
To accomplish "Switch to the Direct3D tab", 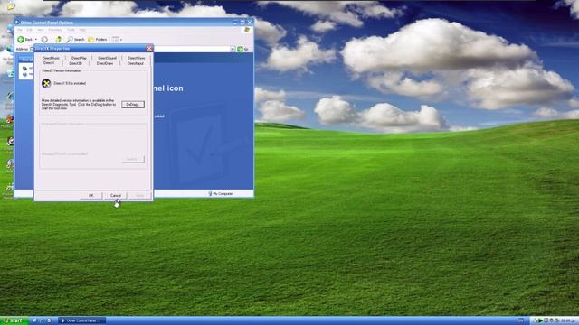I will coord(75,63).
